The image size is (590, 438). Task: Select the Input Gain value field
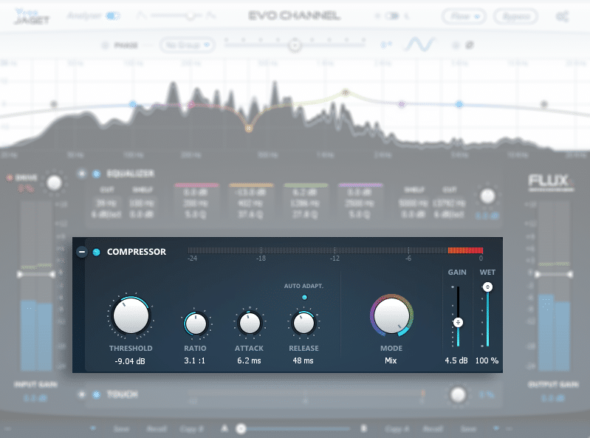click(x=35, y=397)
